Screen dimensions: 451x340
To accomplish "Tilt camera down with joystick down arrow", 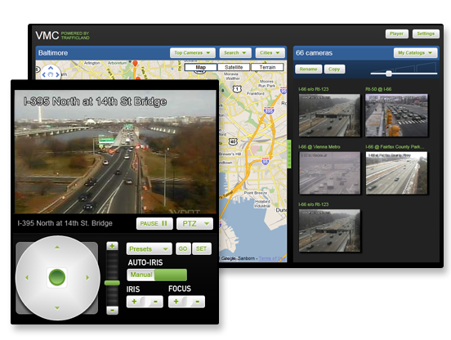I will 57,308.
